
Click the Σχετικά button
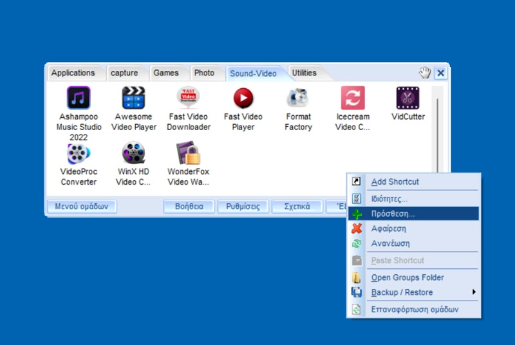[297, 207]
